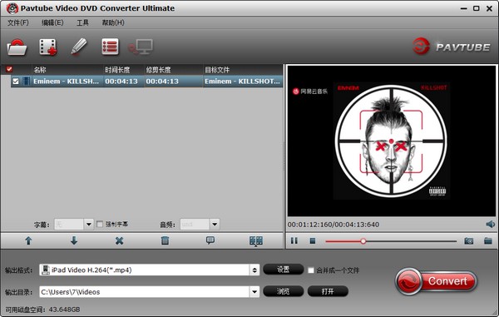The height and width of the screenshot is (317, 499).
Task: Click the playback progress slider handle
Action: point(363,241)
